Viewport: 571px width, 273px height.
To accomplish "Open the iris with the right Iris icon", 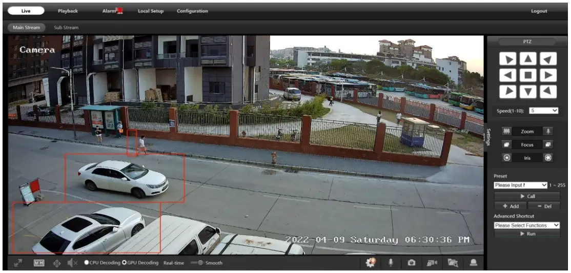I will 548,158.
